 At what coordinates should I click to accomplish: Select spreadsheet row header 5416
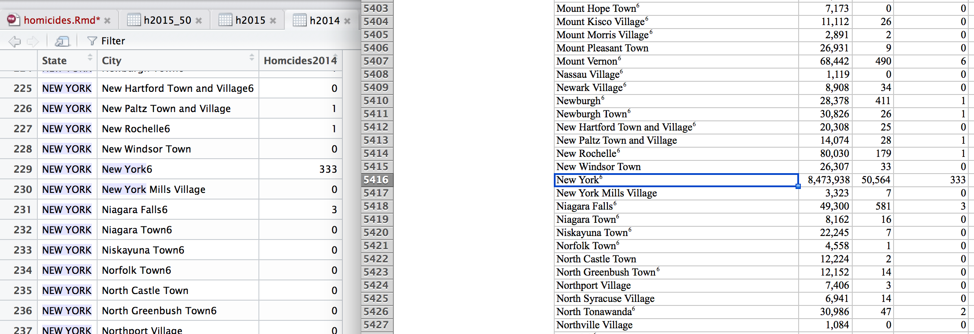tap(376, 180)
